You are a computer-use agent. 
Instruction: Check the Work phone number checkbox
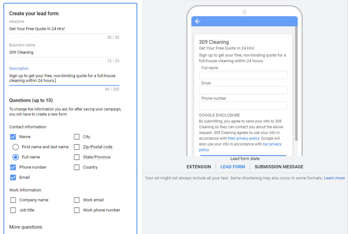pyautogui.click(x=77, y=210)
